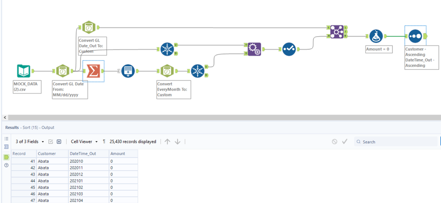This screenshot has width=441, height=203.
Task: Click the MOCK_DATA (2).csv annotation
Action: point(27,87)
